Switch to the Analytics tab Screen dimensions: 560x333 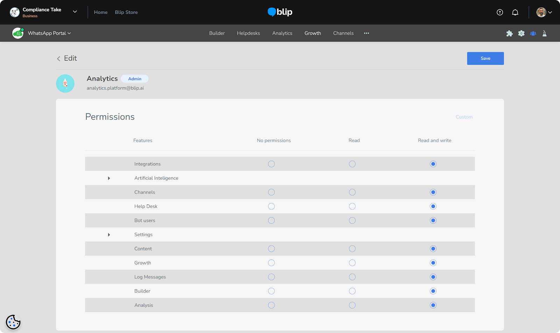tap(282, 33)
